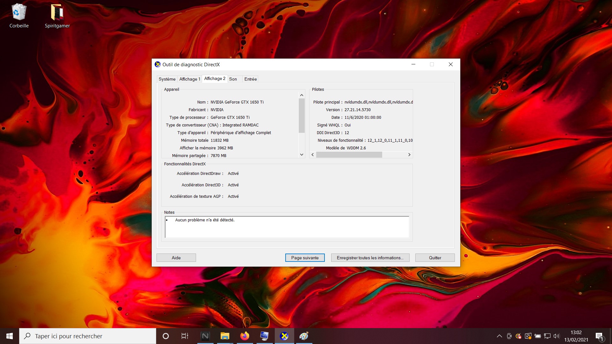Expand hidden system tray icons chevron

click(499, 336)
